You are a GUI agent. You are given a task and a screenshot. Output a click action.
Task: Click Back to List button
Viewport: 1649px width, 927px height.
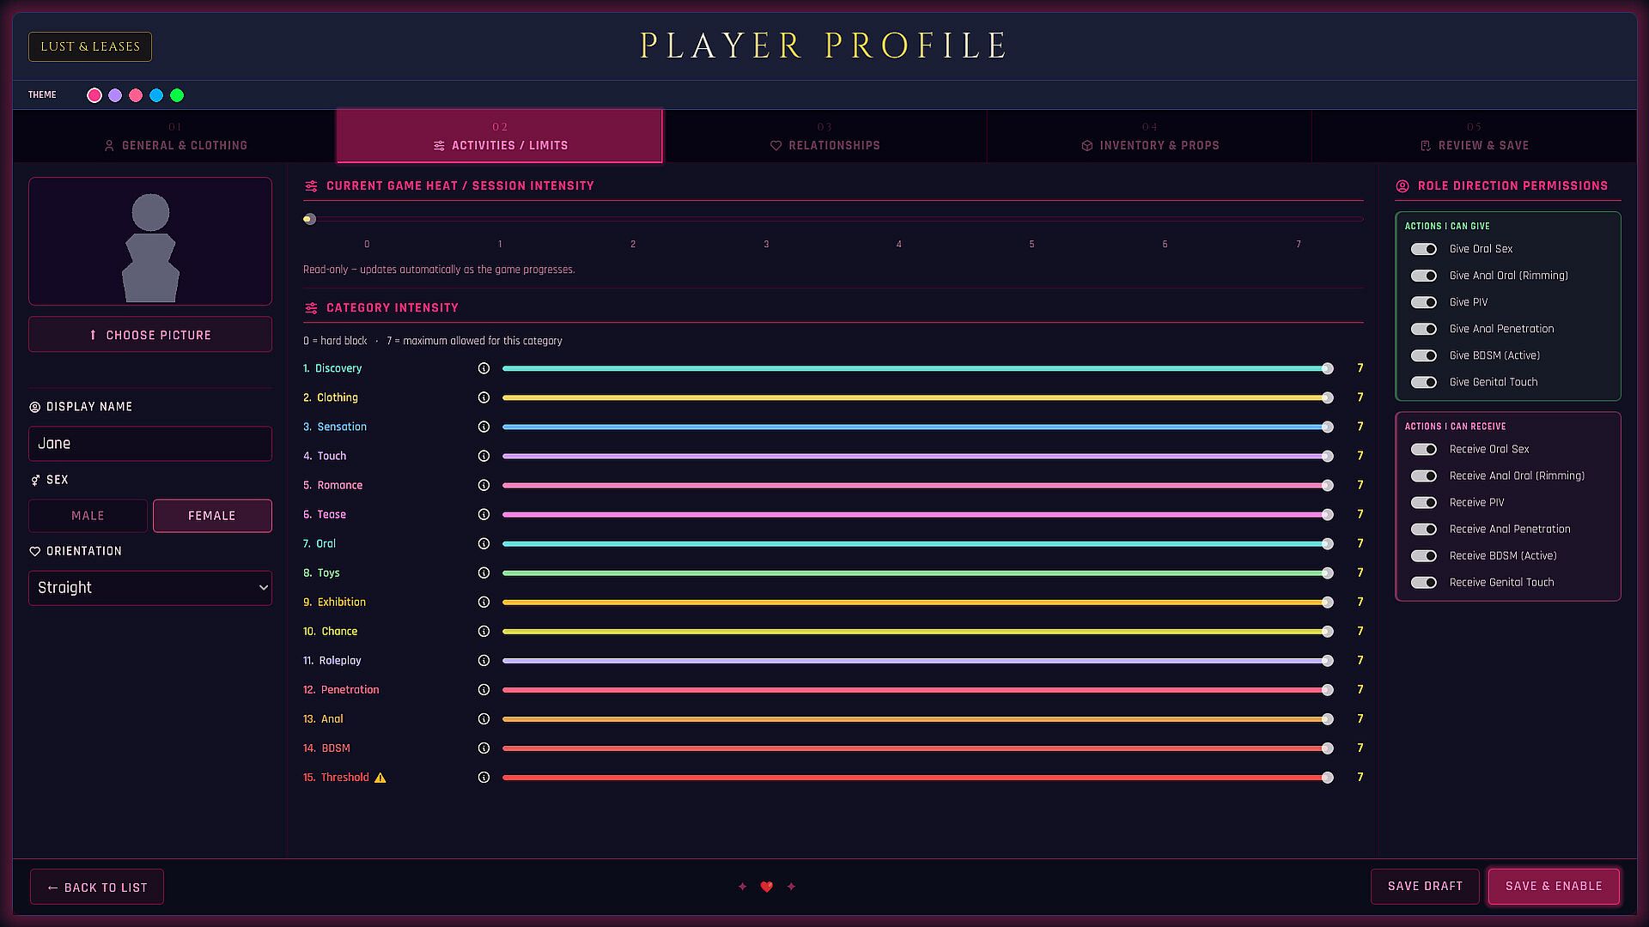point(97,887)
